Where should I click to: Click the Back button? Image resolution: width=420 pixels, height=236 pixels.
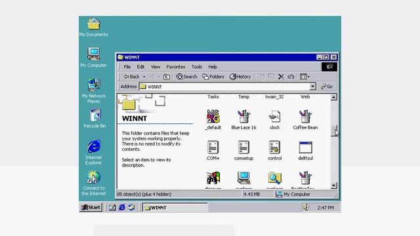point(131,77)
